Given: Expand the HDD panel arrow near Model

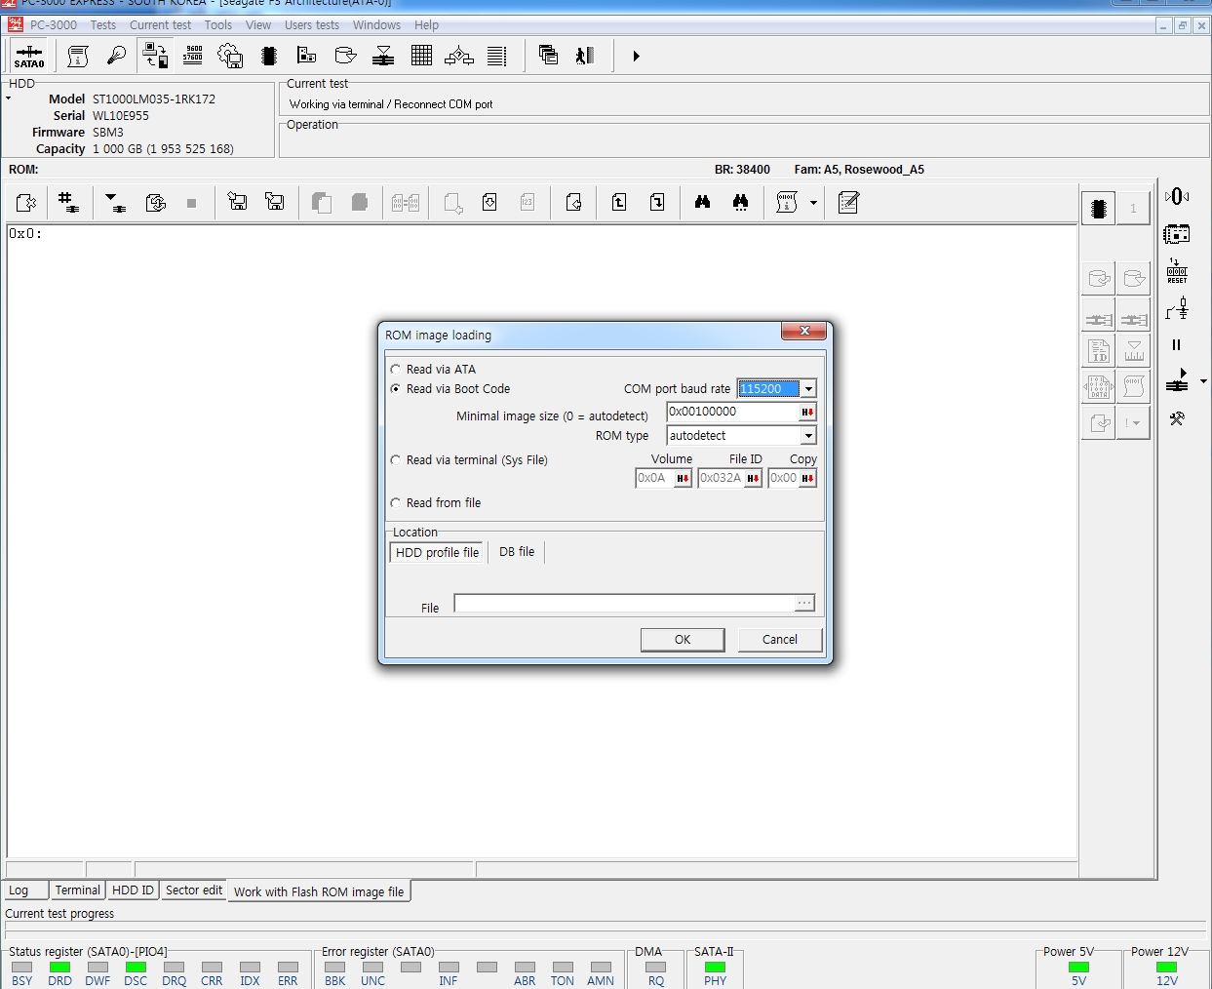Looking at the screenshot, I should pos(8,99).
